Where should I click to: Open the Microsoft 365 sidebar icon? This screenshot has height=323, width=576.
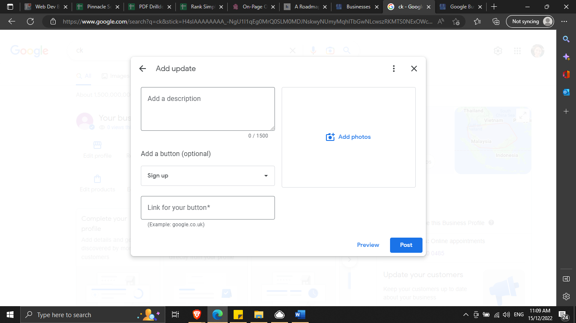(566, 74)
